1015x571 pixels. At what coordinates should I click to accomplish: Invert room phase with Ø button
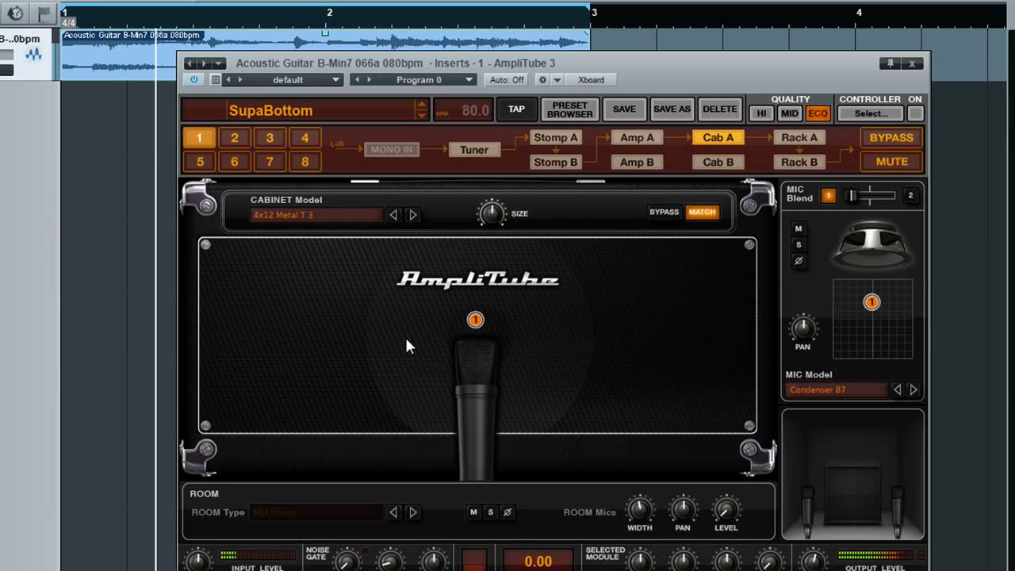[507, 512]
